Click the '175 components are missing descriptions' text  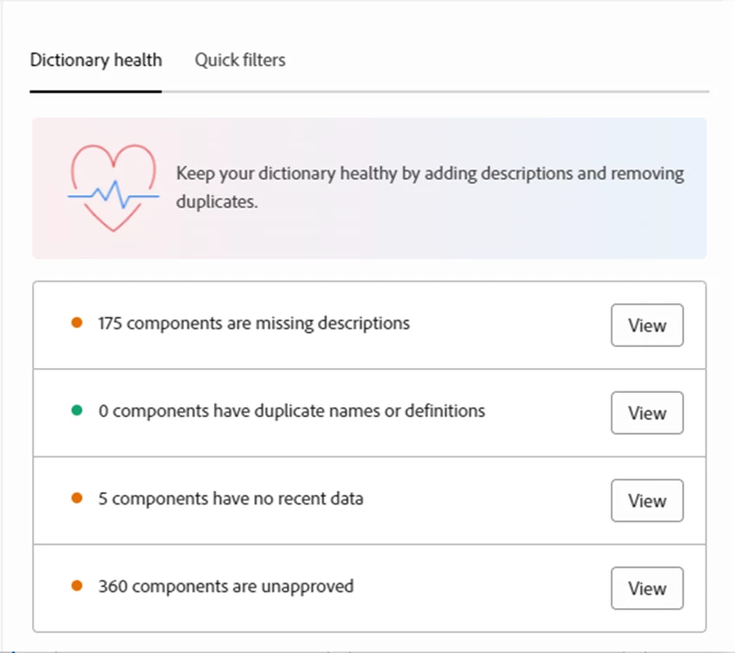[x=253, y=324]
